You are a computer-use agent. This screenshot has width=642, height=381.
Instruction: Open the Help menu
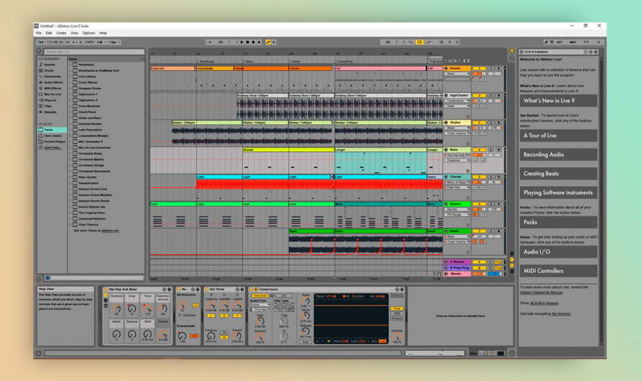(x=103, y=33)
